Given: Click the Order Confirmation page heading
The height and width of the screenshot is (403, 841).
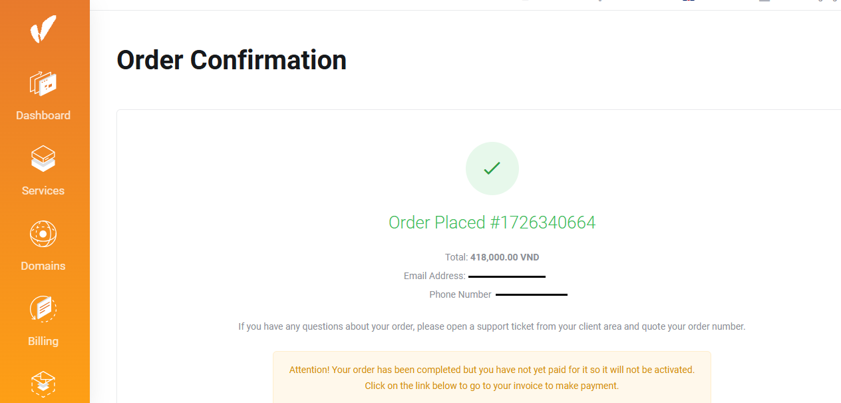Looking at the screenshot, I should coord(232,60).
